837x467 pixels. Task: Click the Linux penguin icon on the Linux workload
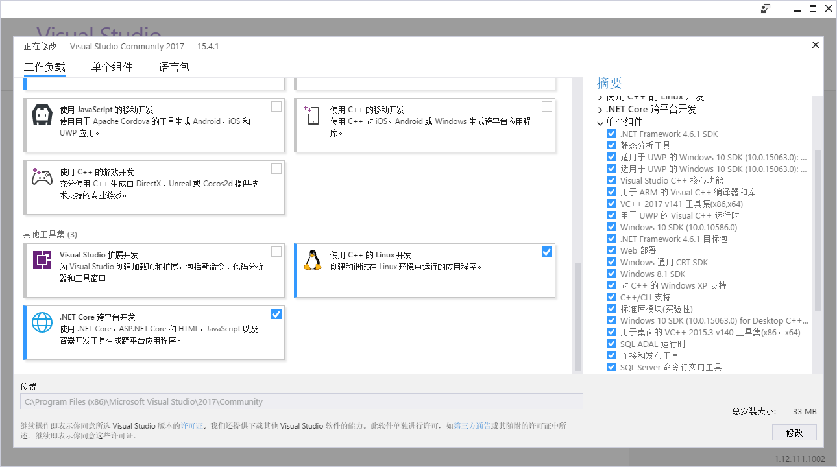click(x=312, y=260)
